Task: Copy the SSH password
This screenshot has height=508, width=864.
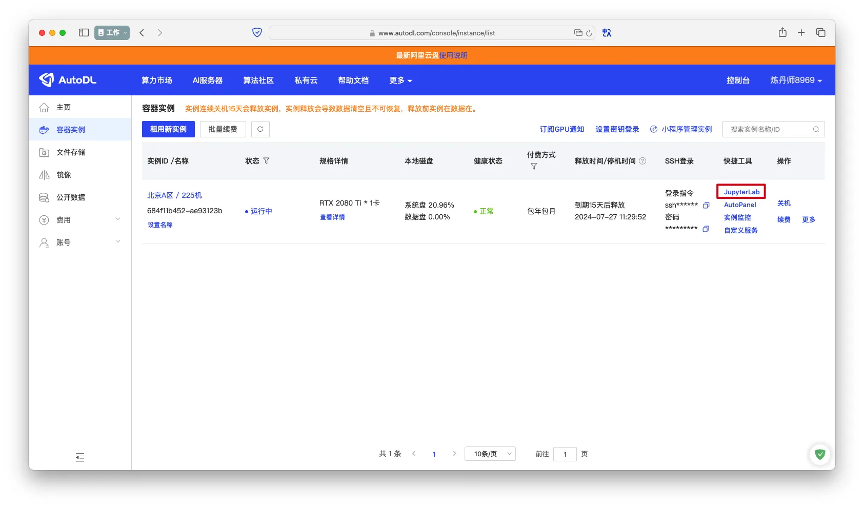Action: [706, 229]
